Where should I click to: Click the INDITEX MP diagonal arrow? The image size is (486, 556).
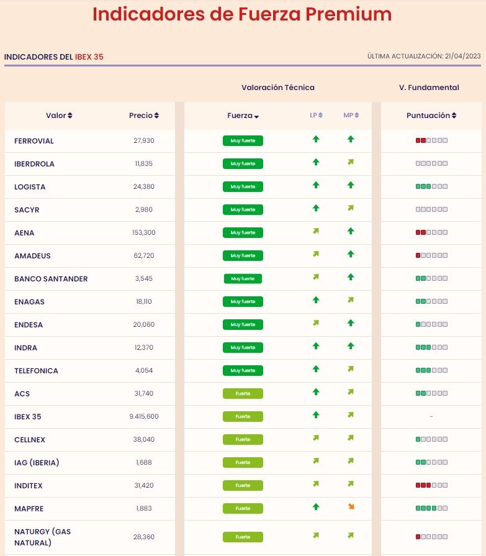[351, 484]
